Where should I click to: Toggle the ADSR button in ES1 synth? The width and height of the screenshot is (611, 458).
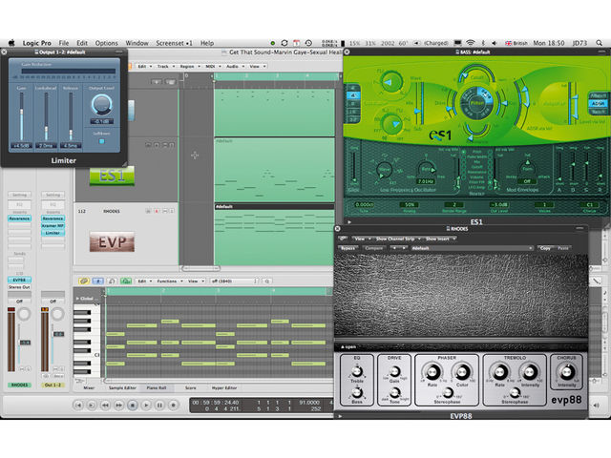pos(598,104)
